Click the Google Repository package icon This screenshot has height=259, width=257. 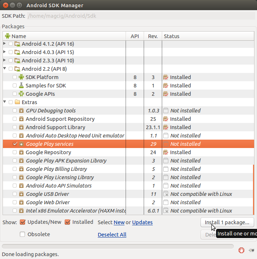coord(21,152)
